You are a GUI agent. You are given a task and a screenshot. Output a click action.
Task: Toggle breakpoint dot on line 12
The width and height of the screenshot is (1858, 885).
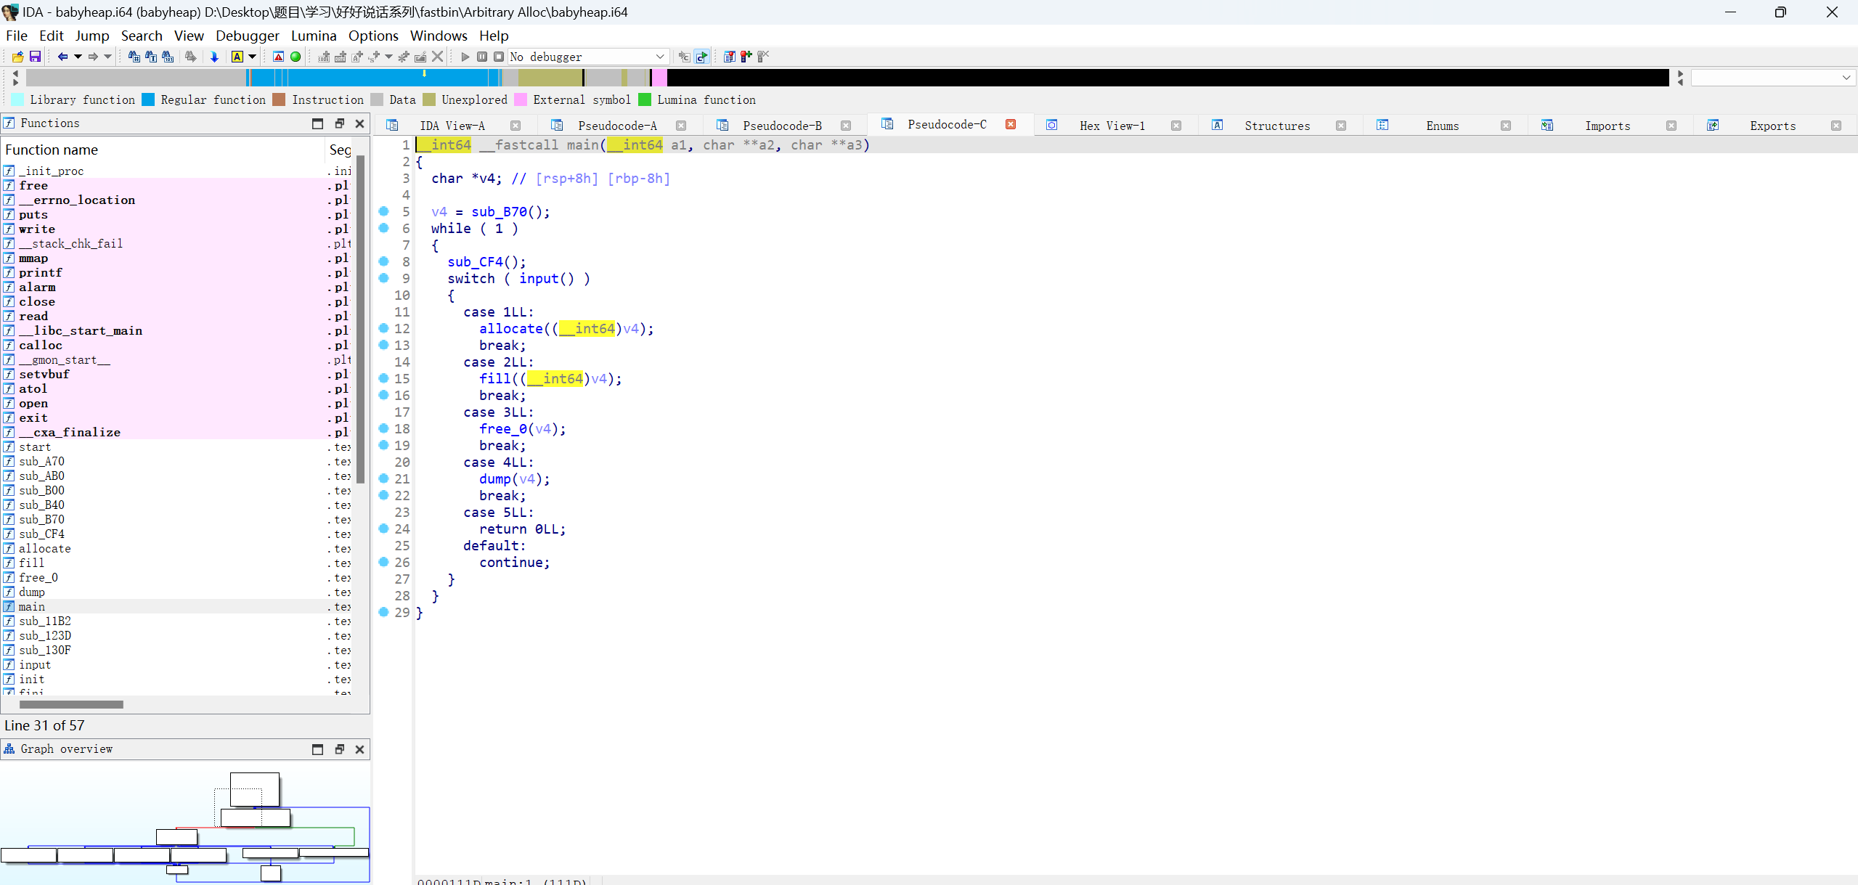click(384, 328)
